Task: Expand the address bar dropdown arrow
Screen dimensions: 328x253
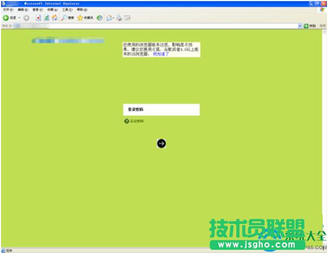Action: click(x=300, y=26)
